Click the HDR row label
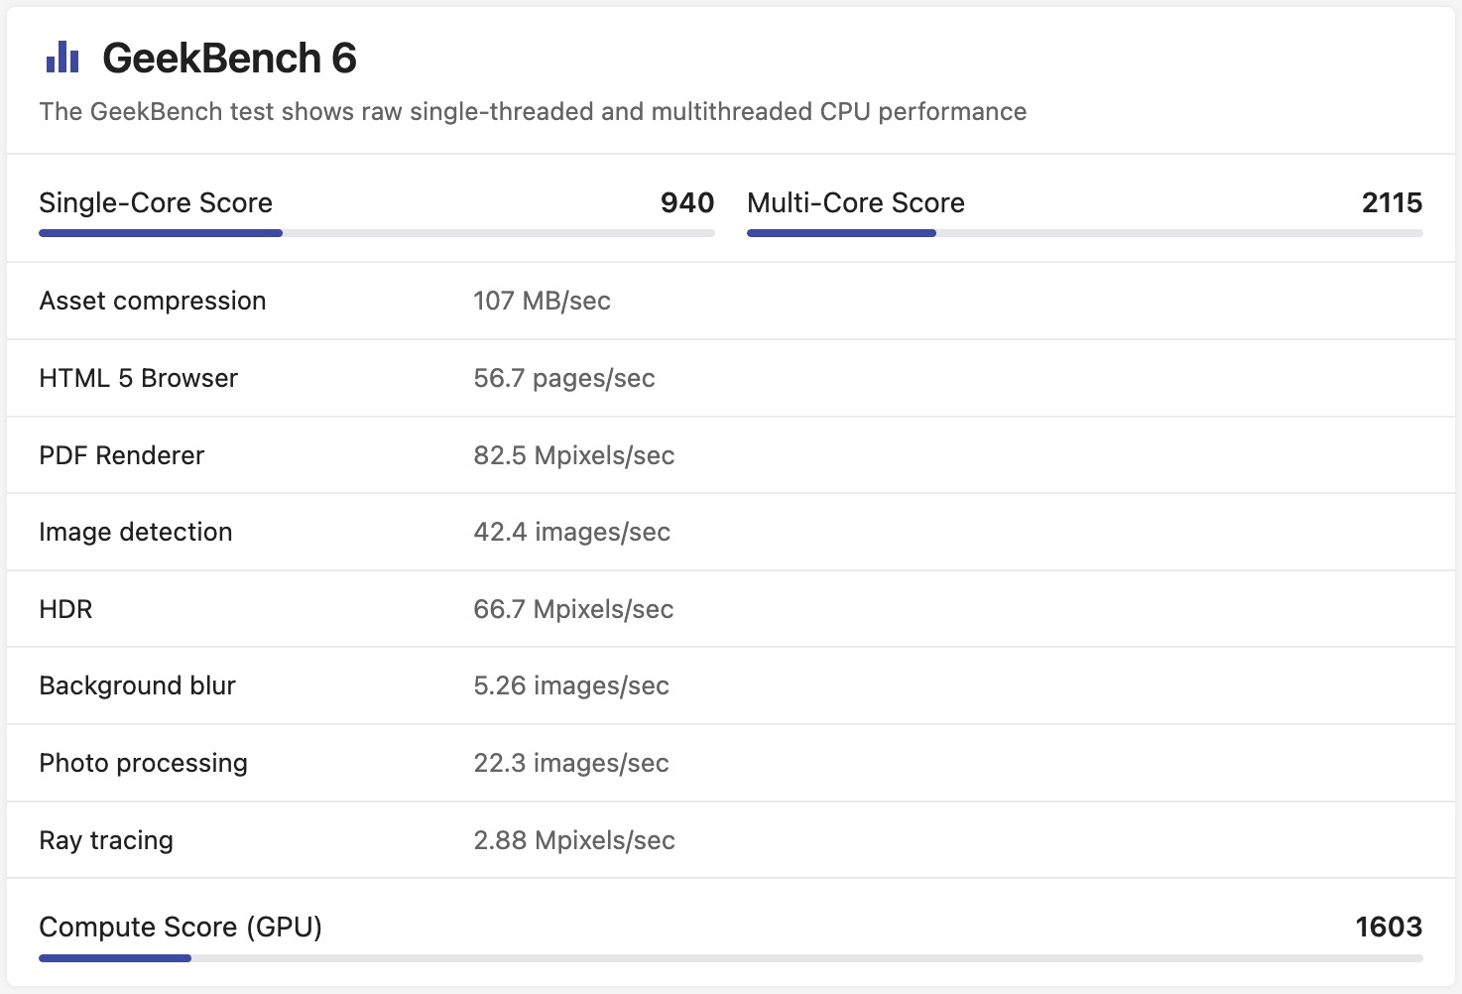The width and height of the screenshot is (1462, 994). click(x=65, y=609)
